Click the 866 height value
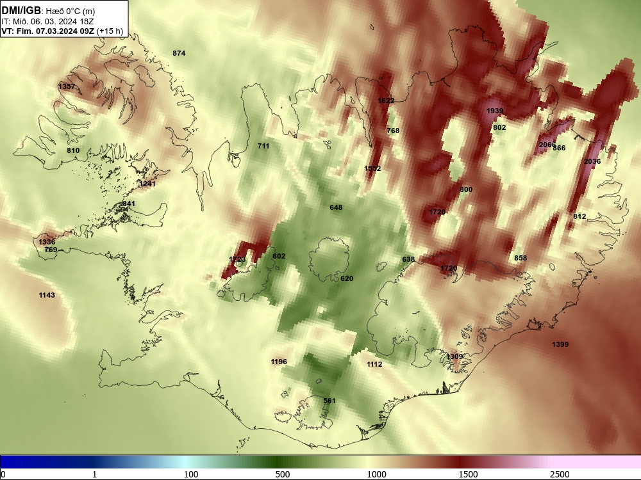641x480 pixels. point(559,148)
